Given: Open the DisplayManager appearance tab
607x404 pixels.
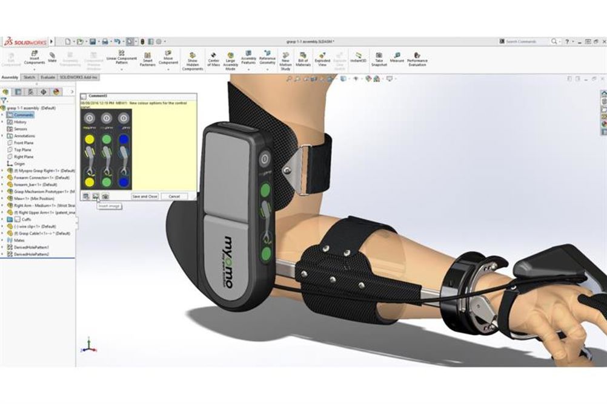Looking at the screenshot, I should pyautogui.click(x=56, y=92).
